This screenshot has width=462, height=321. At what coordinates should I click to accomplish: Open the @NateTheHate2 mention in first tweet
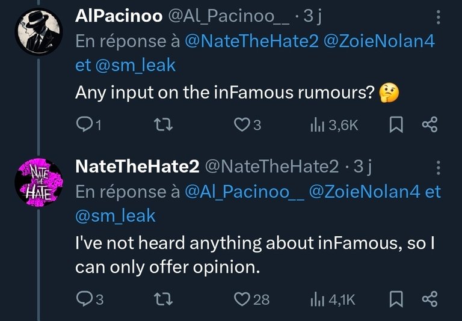[x=251, y=41]
